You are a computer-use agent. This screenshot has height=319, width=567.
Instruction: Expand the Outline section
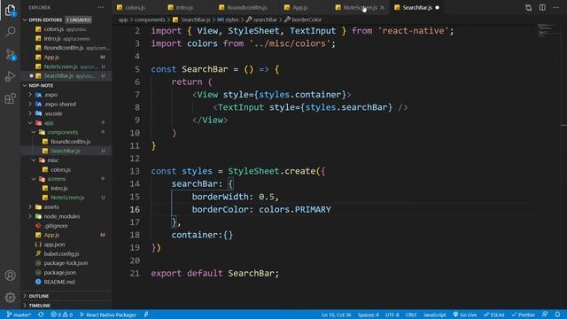[38, 296]
